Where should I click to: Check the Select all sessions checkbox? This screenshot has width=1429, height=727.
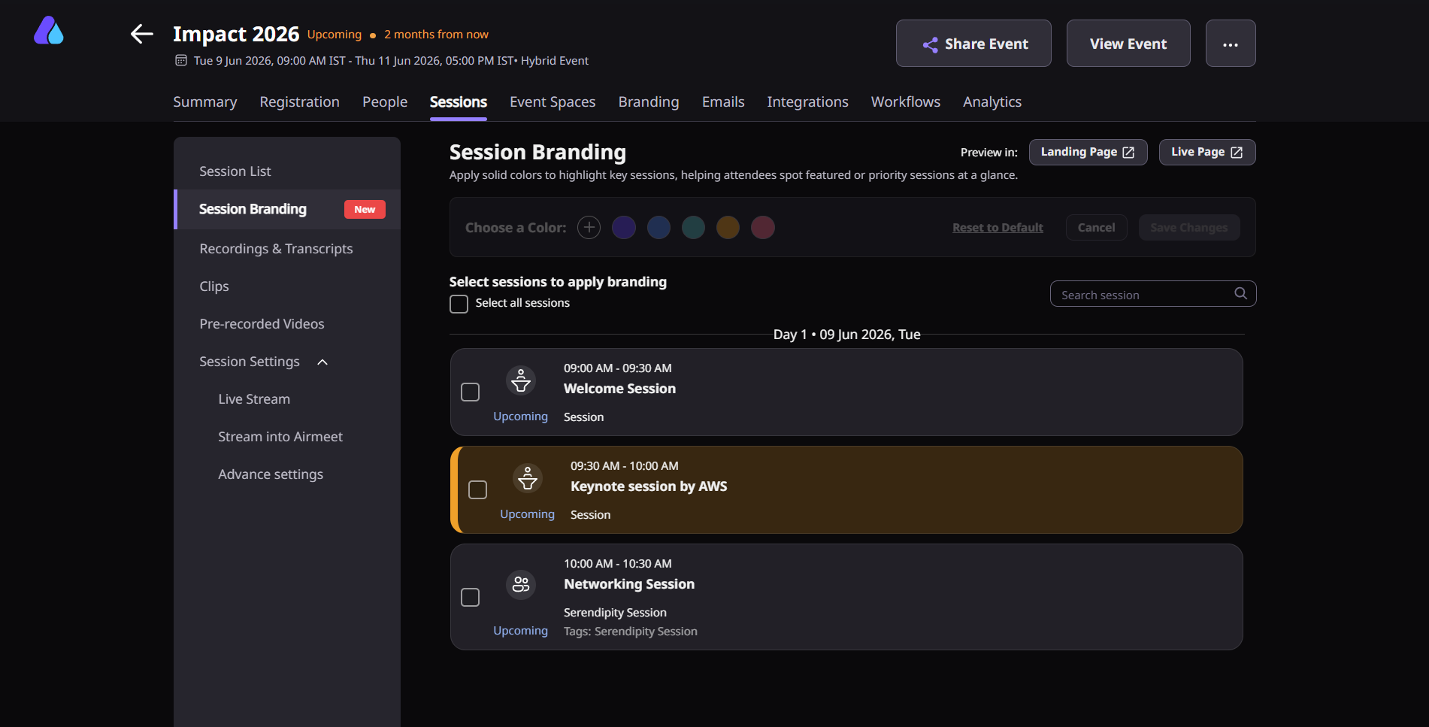(x=459, y=304)
